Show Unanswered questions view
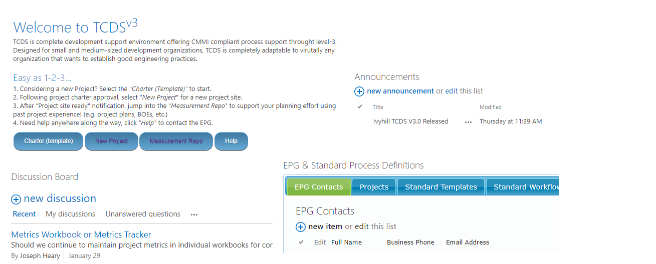 click(x=143, y=214)
